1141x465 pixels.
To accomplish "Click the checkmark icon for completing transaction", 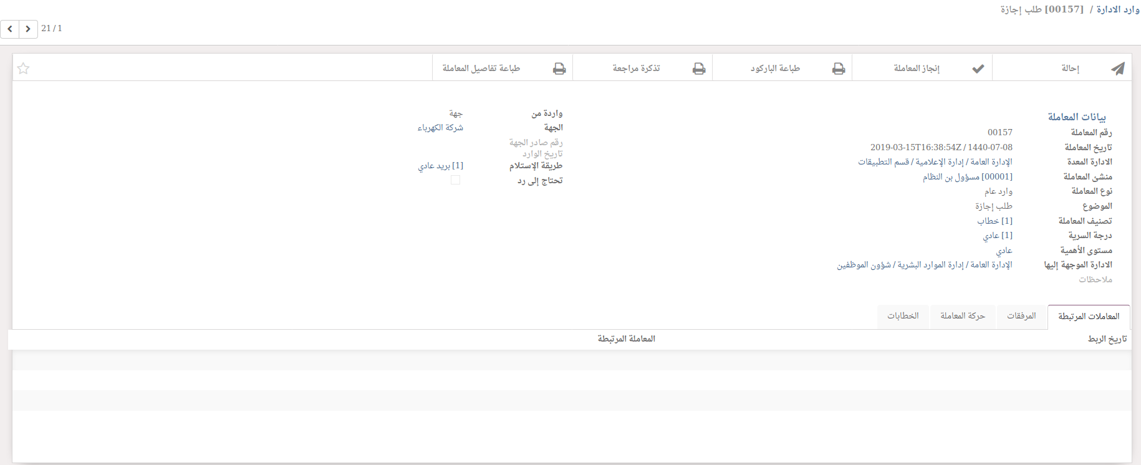I will click(978, 69).
